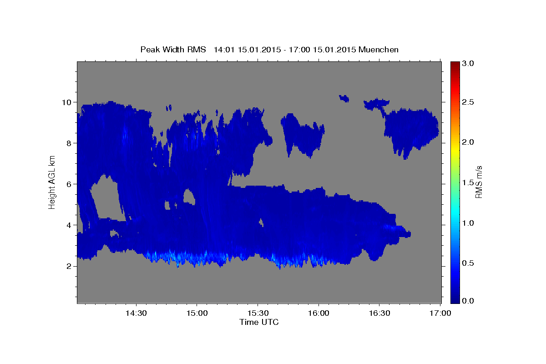
Task: Click the '14:30' time axis label
Action: click(x=136, y=313)
